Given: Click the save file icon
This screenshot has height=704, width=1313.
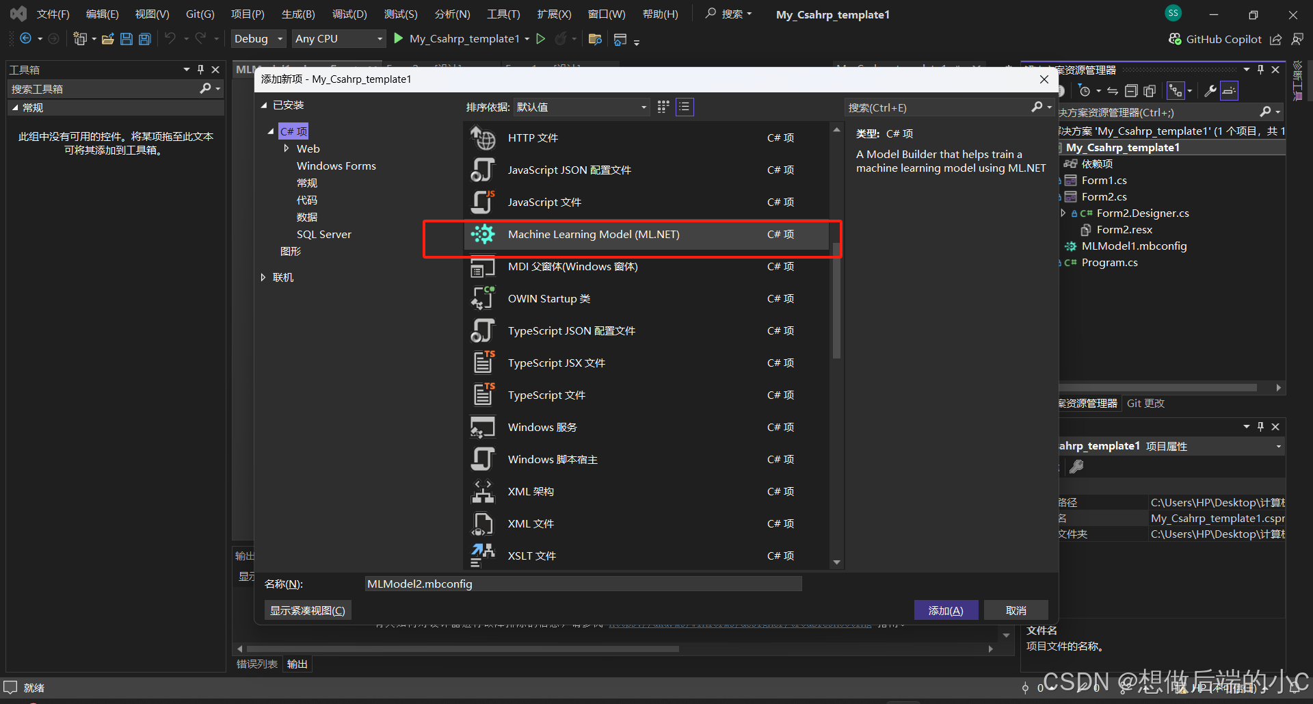Looking at the screenshot, I should [x=127, y=39].
